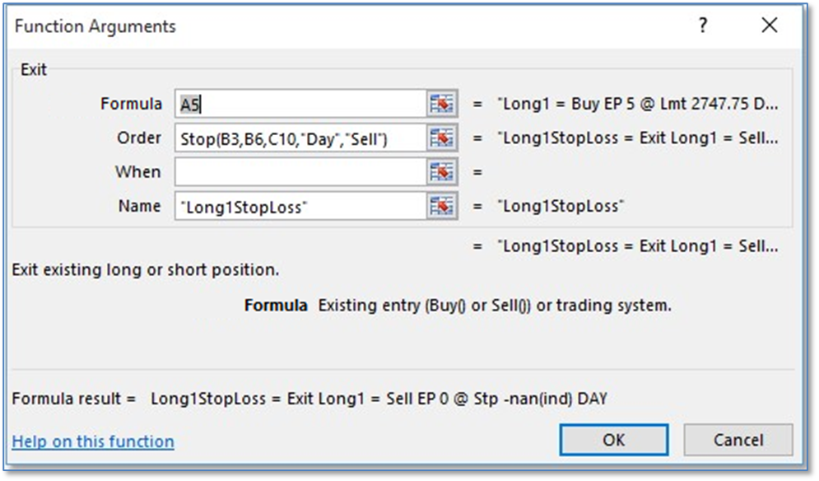This screenshot has width=819, height=481.
Task: Open help via title bar question mark
Action: (702, 26)
